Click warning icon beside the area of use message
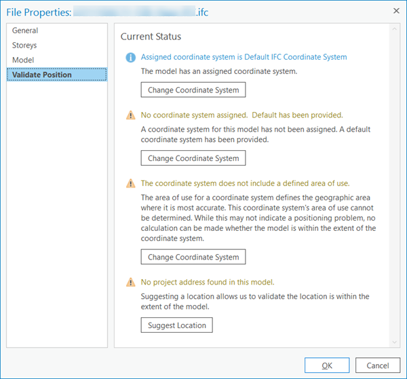The height and width of the screenshot is (379, 407). click(130, 183)
